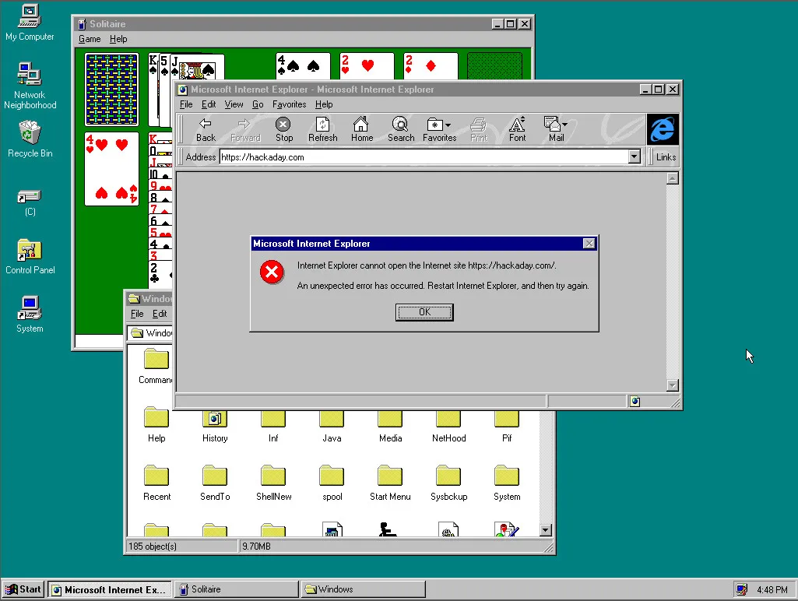
Task: Open the Mail icon's dropdown arrow
Action: 566,125
